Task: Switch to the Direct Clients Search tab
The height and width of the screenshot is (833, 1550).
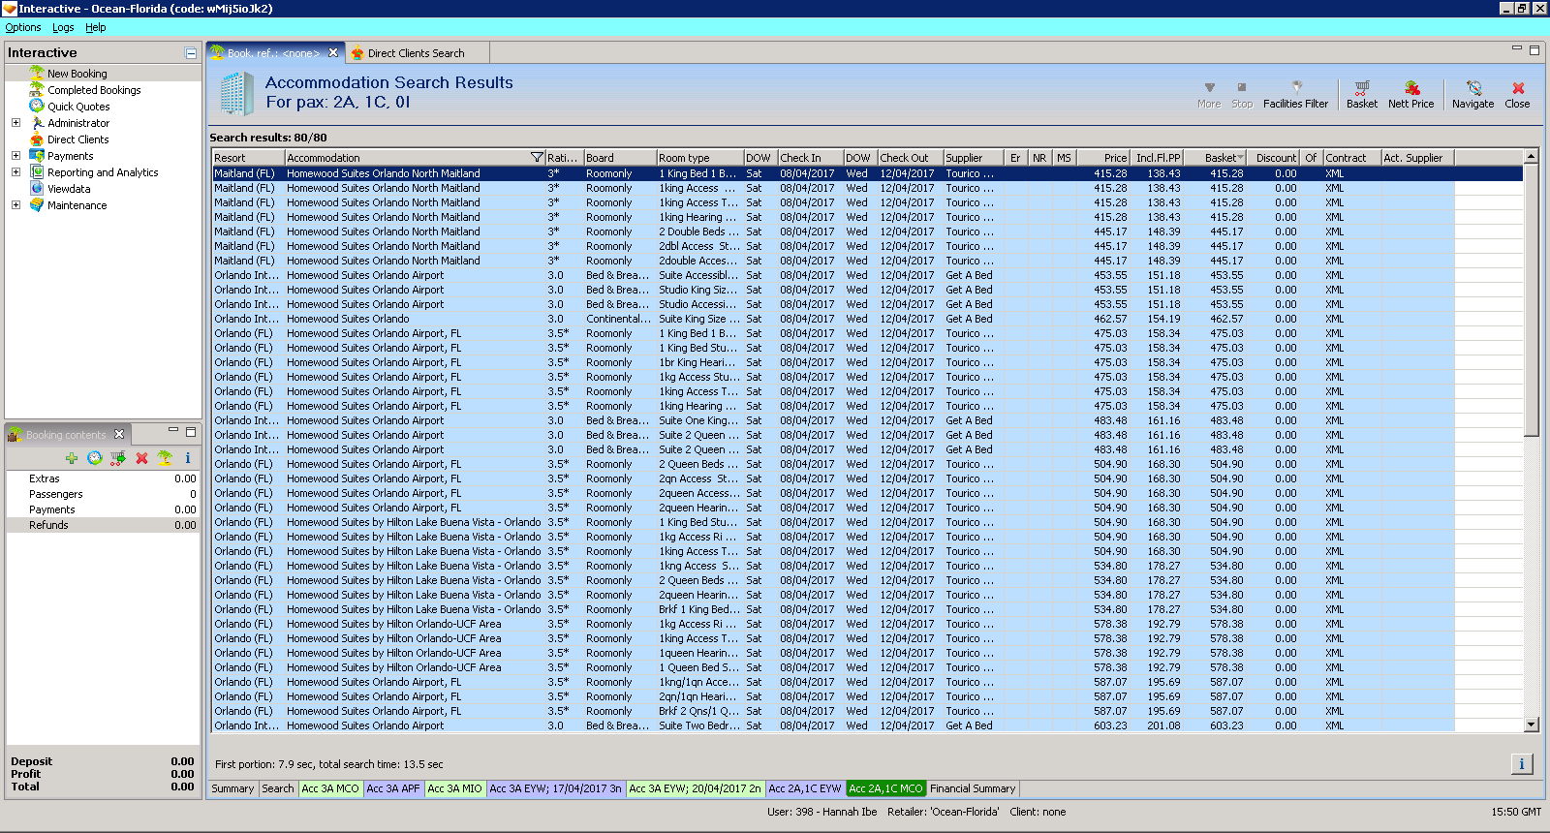Action: (416, 53)
